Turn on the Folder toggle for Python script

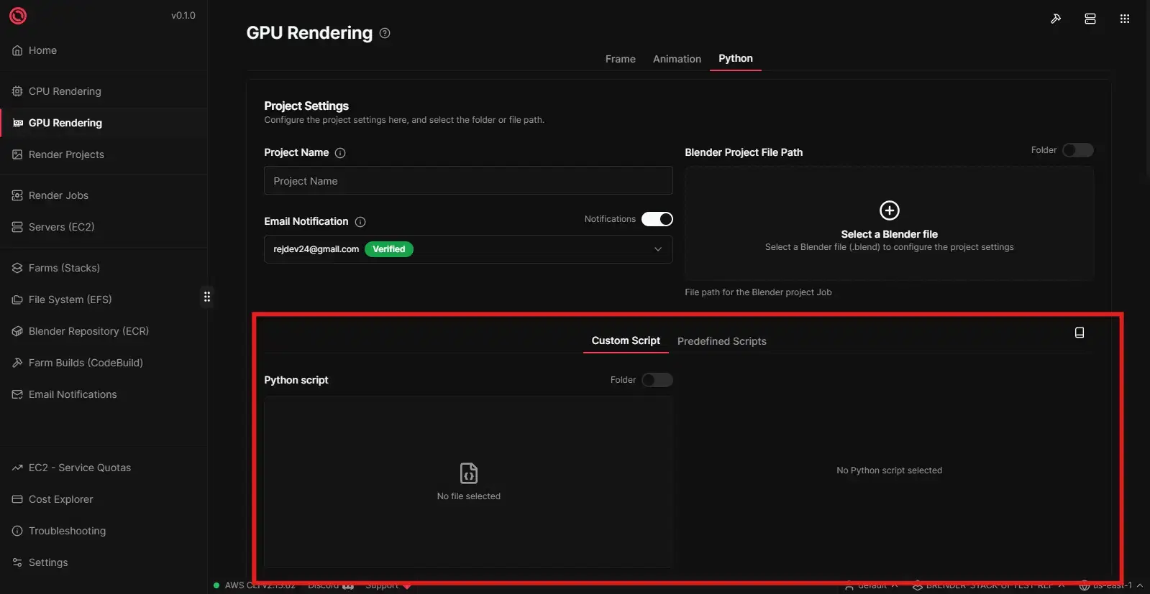click(657, 380)
